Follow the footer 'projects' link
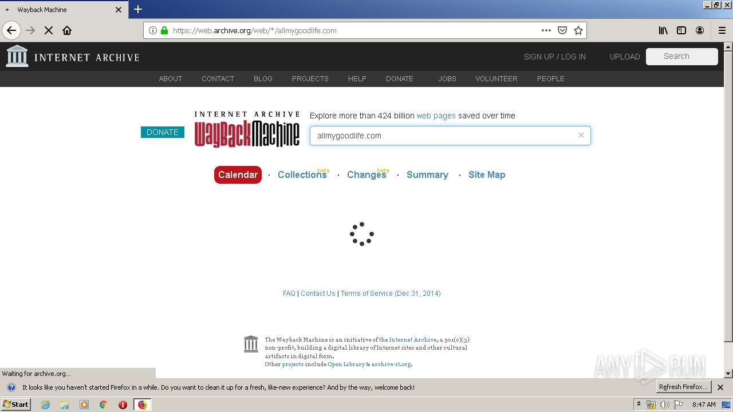Image resolution: width=733 pixels, height=412 pixels. click(293, 365)
